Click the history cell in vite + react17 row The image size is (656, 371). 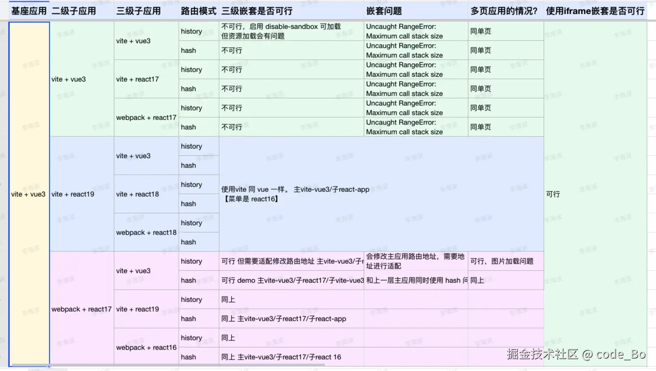(199, 70)
